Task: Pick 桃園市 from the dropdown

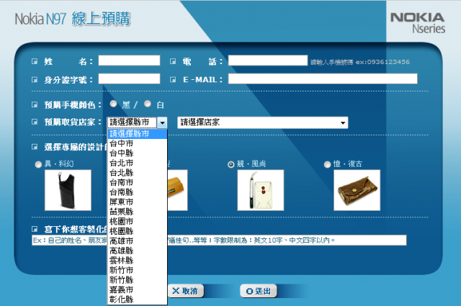Action: 138,221
